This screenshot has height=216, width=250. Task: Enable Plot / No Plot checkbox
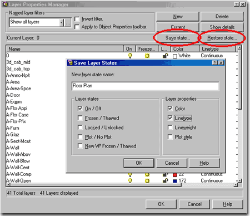coord(80,137)
